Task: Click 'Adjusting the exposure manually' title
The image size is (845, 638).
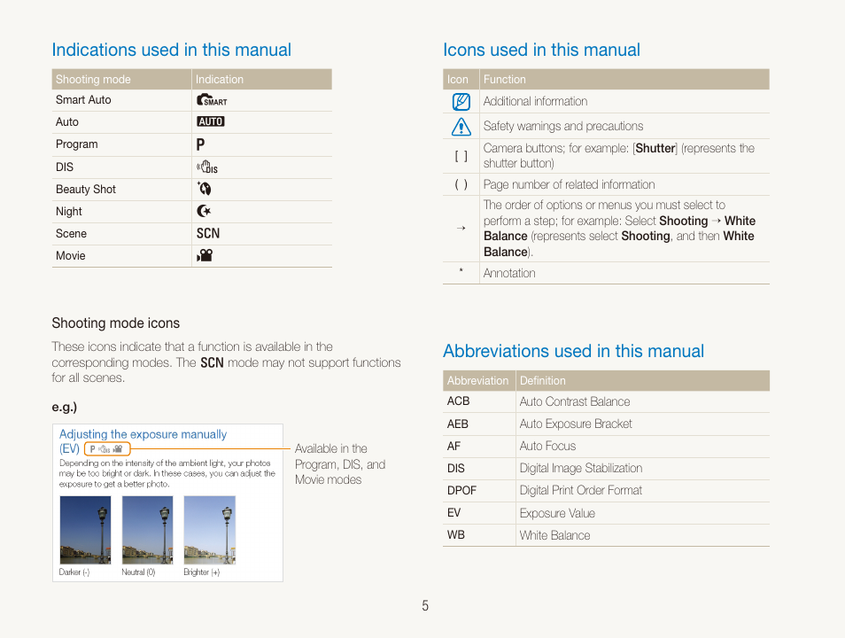Action: (x=143, y=434)
